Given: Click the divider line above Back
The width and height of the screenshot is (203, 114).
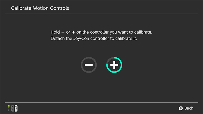Looking at the screenshot, I should point(101,102).
